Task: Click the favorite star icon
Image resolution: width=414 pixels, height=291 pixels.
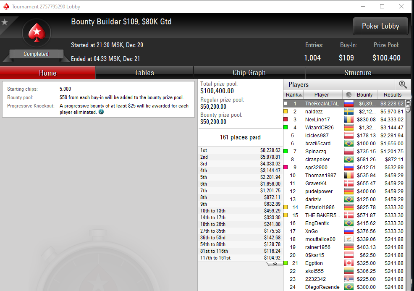Action: [5, 22]
